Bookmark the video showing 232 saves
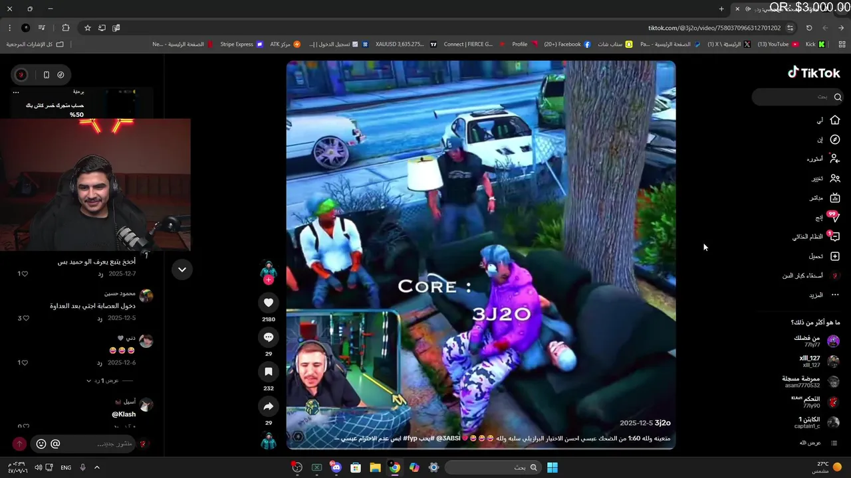The width and height of the screenshot is (851, 478). coord(269,372)
